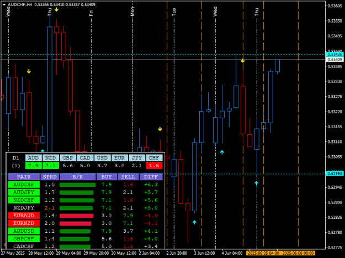Select the CHF currency header button
Image resolution: width=345 pixels, height=258 pixels.
pos(154,158)
